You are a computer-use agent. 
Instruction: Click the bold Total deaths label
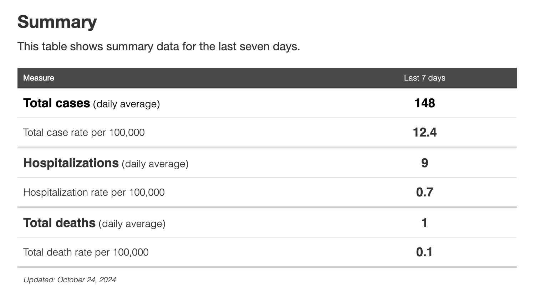click(x=59, y=223)
